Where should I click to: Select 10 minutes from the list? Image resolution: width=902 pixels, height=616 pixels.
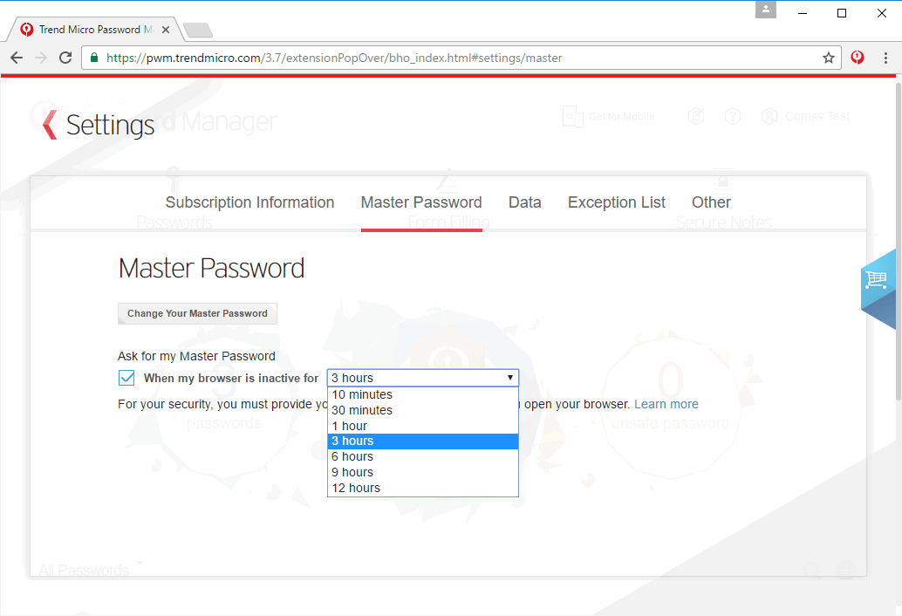pyautogui.click(x=362, y=394)
